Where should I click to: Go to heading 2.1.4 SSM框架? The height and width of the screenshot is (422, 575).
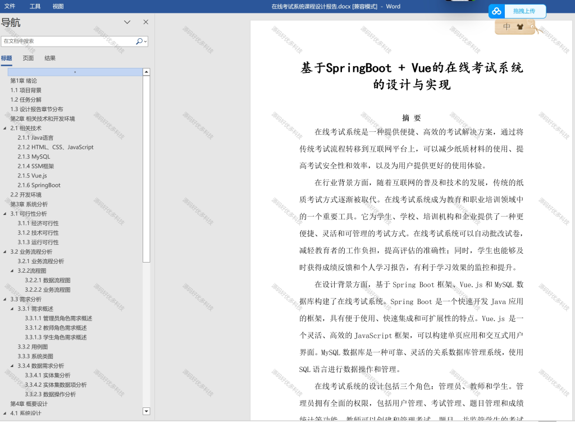click(x=35, y=166)
